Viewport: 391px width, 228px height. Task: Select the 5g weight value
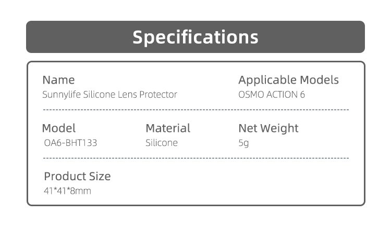click(243, 143)
